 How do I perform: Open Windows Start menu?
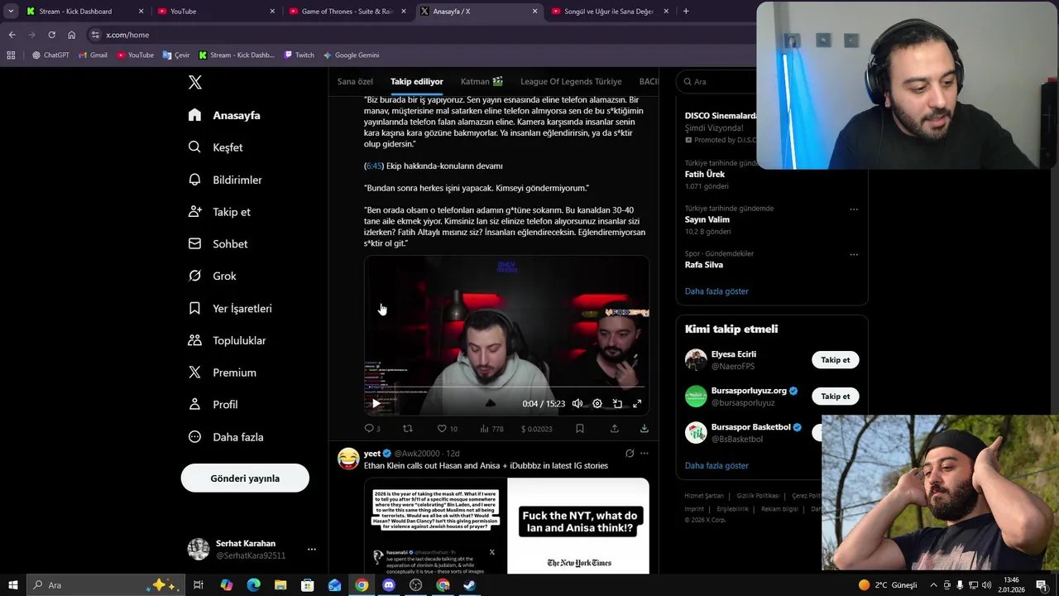click(x=12, y=585)
